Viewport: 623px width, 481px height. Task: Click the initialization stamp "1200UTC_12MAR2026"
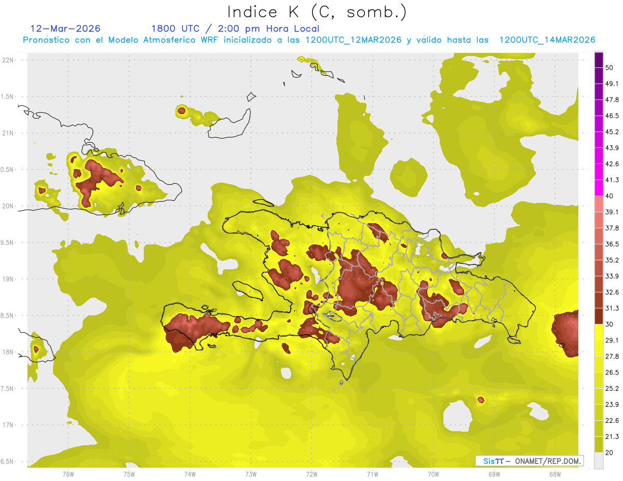coord(353,40)
